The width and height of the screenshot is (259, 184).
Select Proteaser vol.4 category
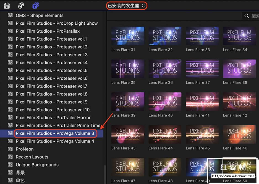coord(51,63)
